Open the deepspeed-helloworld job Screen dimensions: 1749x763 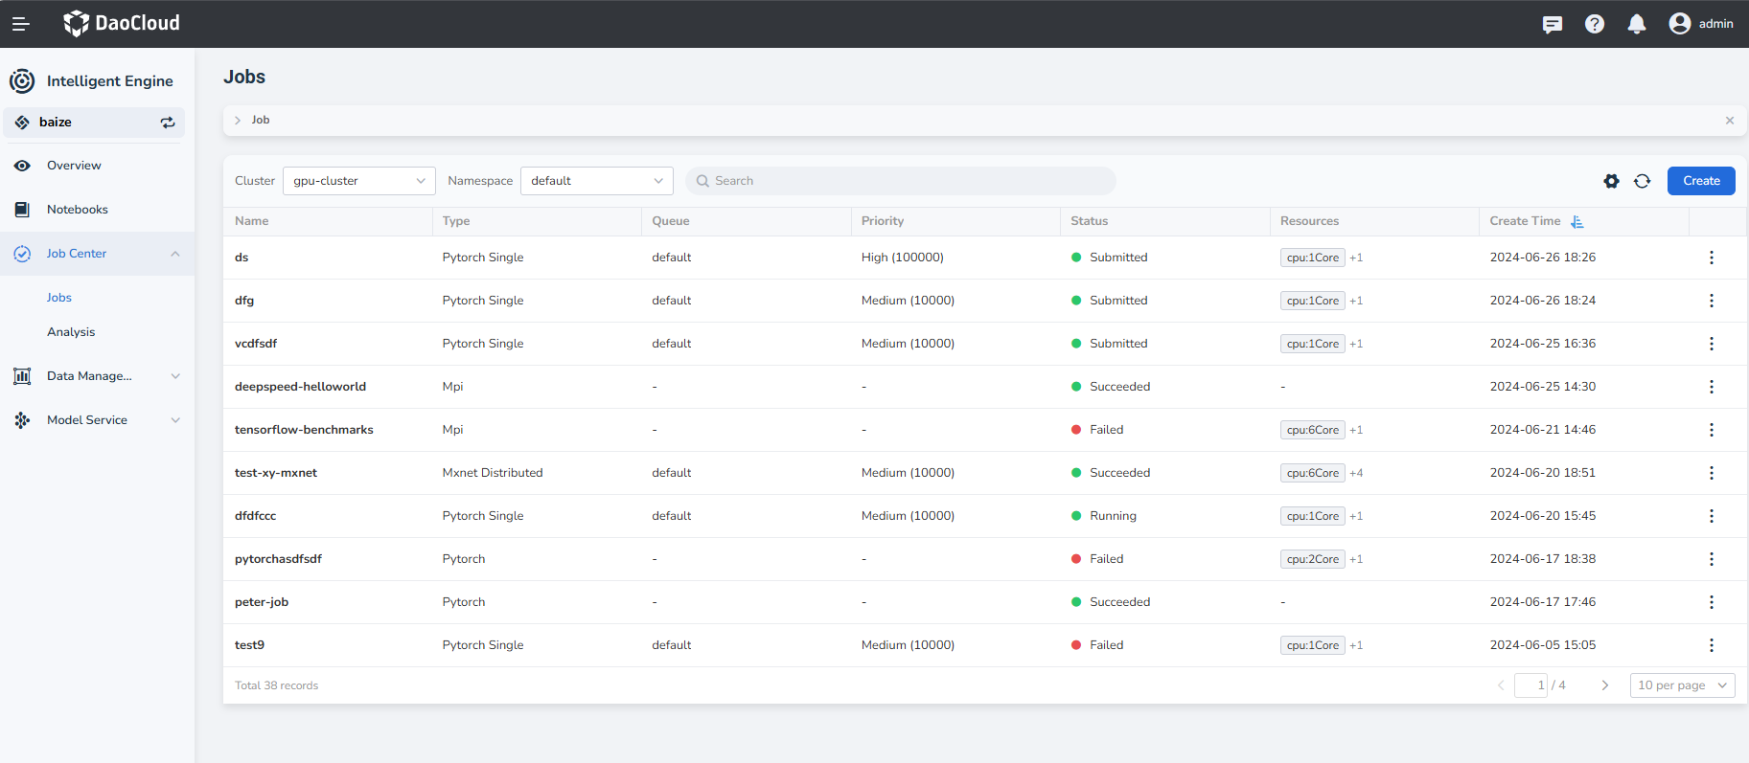coord(300,387)
